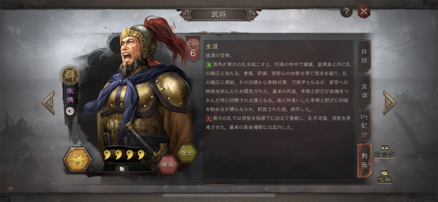Close the 武将 panel with red X

point(364,12)
